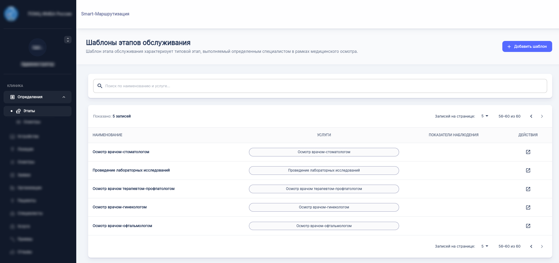Image resolution: width=559 pixels, height=263 pixels.
Task: Open top records-per-page dropdown
Action: pos(485,116)
